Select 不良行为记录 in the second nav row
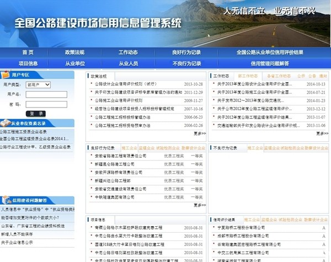This screenshot has height=262, width=331. (x=186, y=63)
